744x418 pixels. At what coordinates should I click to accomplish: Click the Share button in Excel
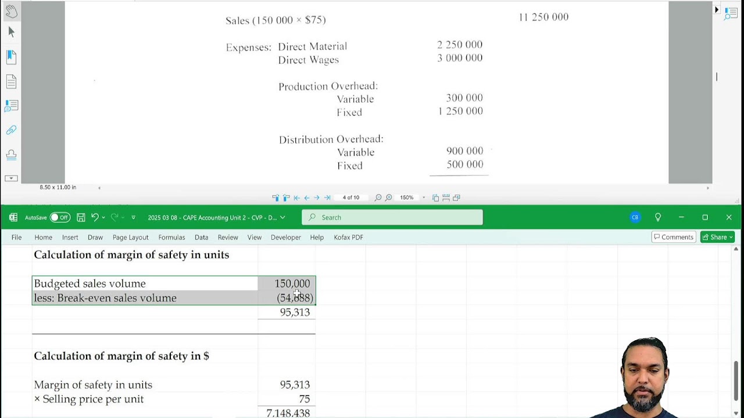[718, 237]
